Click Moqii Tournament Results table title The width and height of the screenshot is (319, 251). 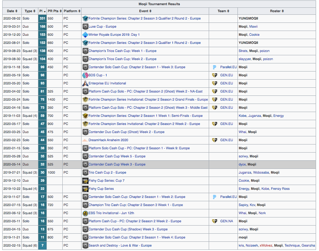click(159, 4)
